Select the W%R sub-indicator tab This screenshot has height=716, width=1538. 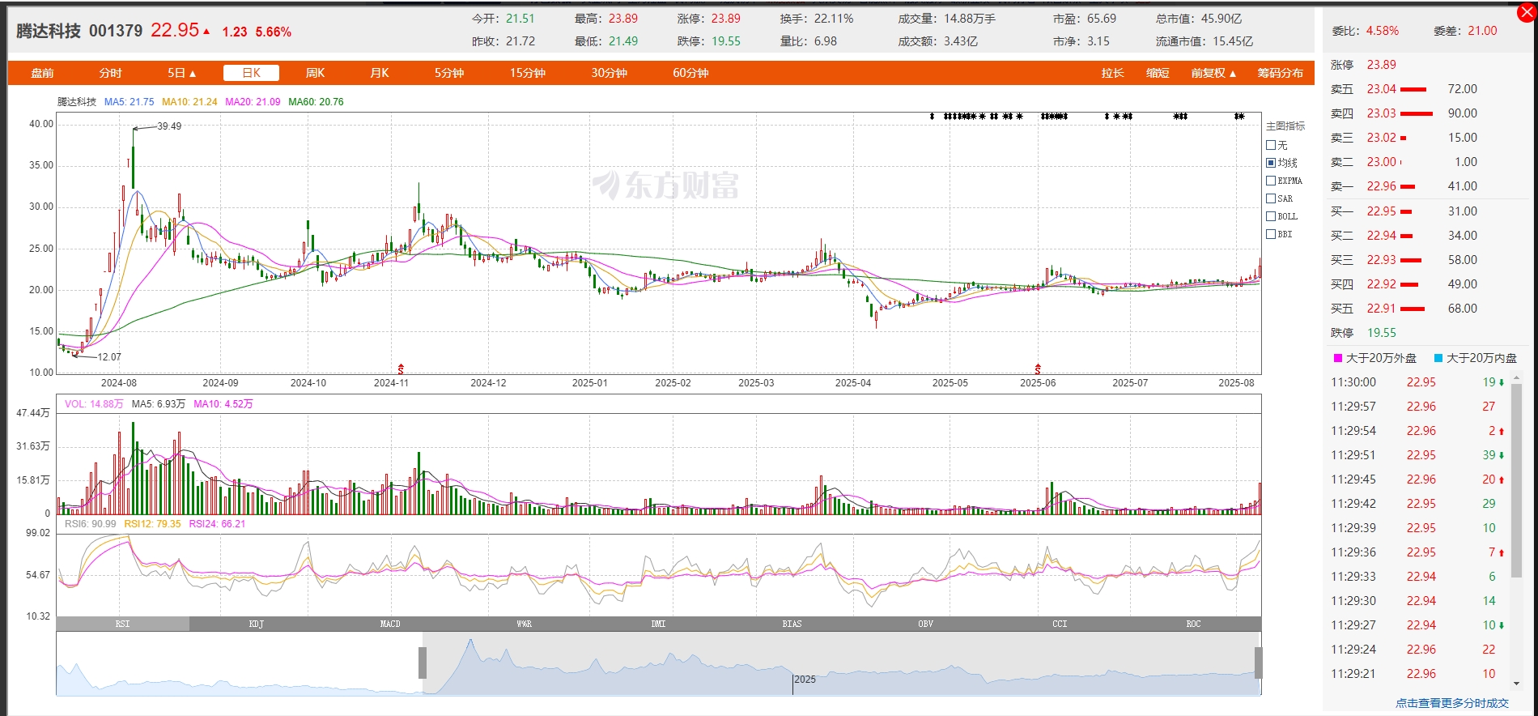525,624
